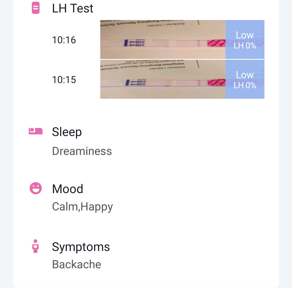Open the LH Test section heading
Image resolution: width=292 pixels, height=288 pixels.
point(72,8)
